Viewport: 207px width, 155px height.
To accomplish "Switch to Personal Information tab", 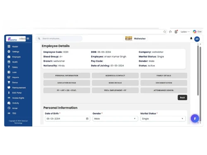I will 67,76.
